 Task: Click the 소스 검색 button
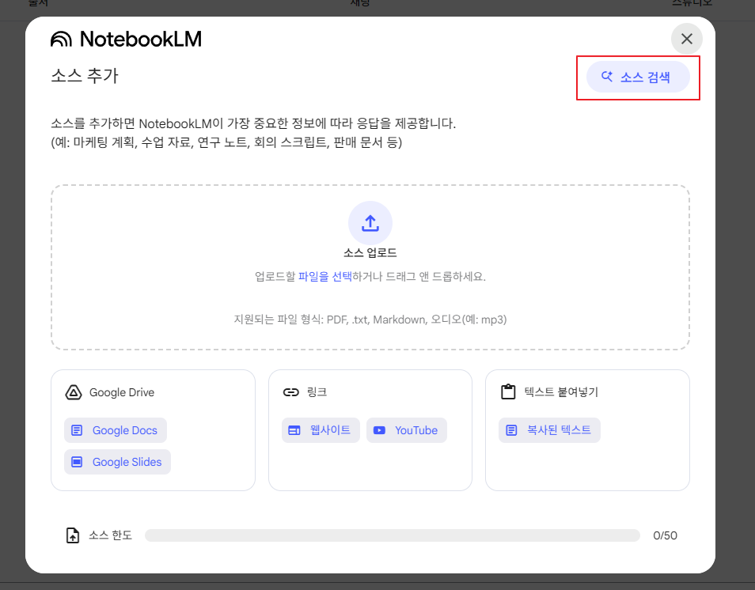(638, 77)
